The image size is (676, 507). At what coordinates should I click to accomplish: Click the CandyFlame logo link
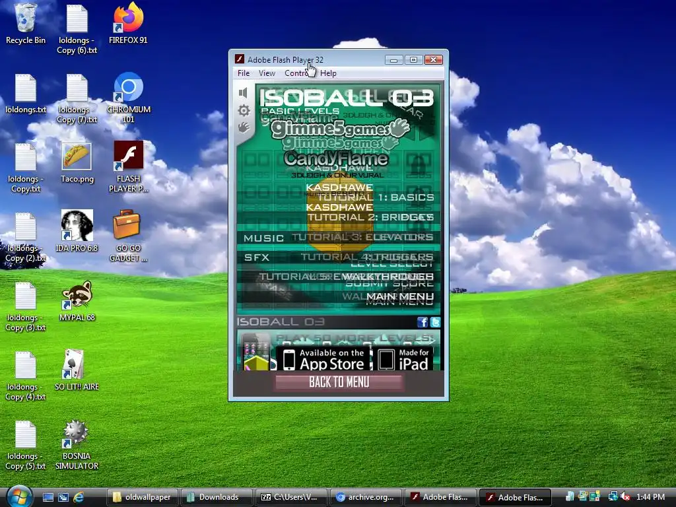(336, 158)
